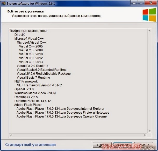Click NET Framework Version 4.6 RC line
This screenshot has width=158, height=151.
(39, 85)
